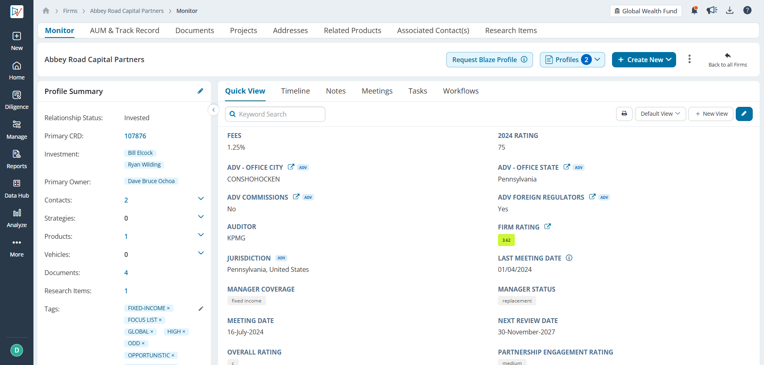This screenshot has width=764, height=365.
Task: Click the print icon button
Action: [x=624, y=114]
